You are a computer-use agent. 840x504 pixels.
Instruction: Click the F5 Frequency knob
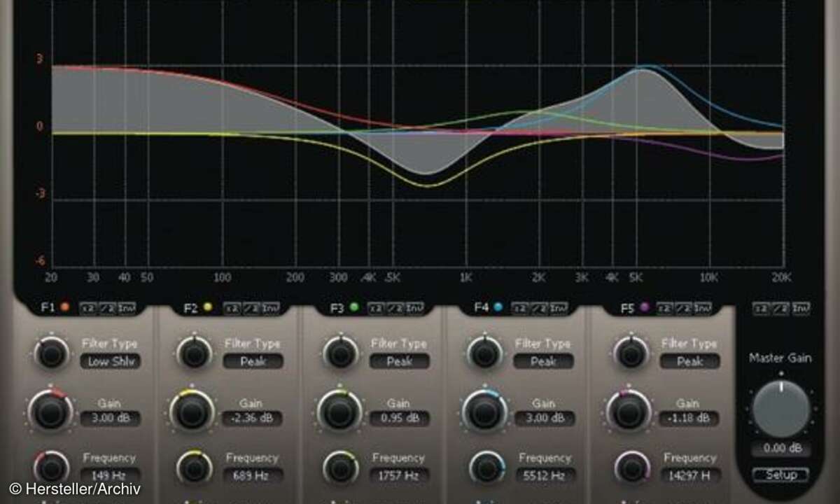(x=632, y=468)
